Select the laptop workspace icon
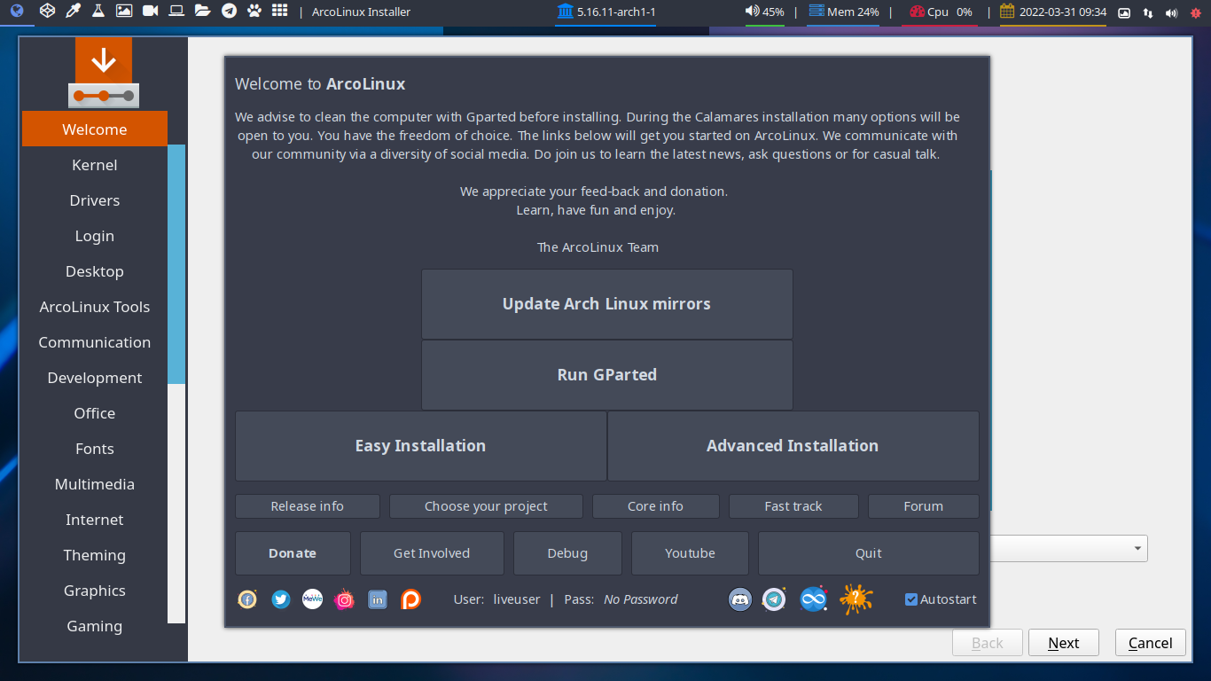 tap(176, 12)
